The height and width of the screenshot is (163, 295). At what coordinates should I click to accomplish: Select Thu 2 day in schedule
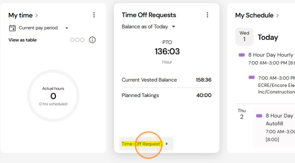point(242,114)
